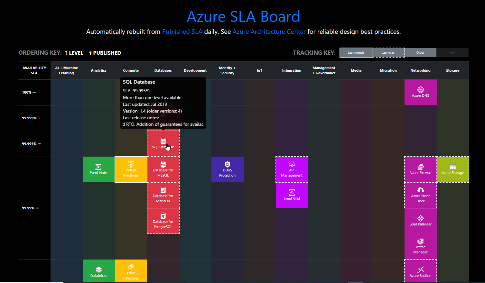Follow the Published SLA link
This screenshot has height=283, width=485.
[x=182, y=32]
